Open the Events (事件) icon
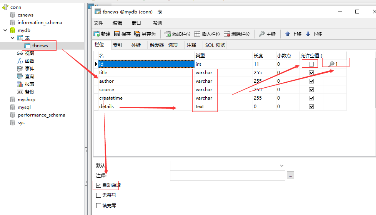The image size is (376, 215). click(x=20, y=68)
